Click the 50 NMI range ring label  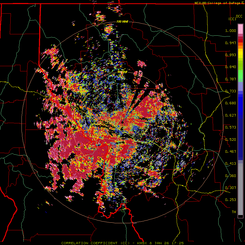click(122, 72)
